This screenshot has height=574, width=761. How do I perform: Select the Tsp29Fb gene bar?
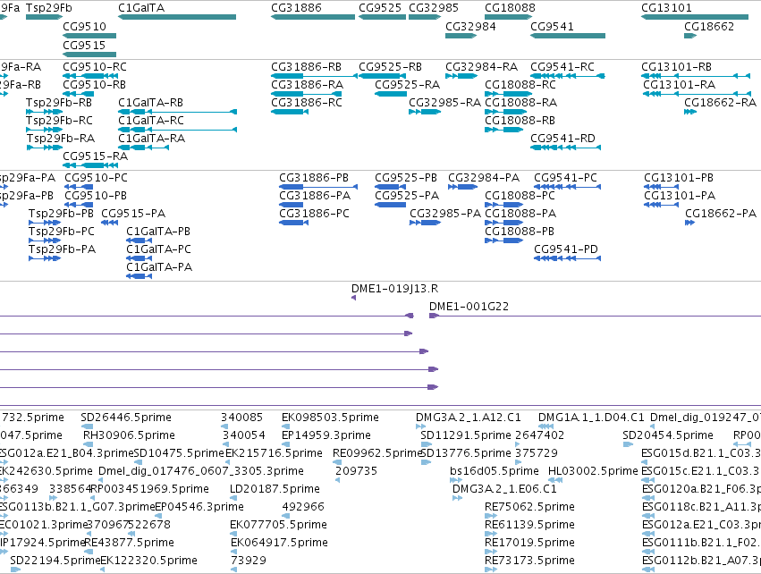click(44, 17)
